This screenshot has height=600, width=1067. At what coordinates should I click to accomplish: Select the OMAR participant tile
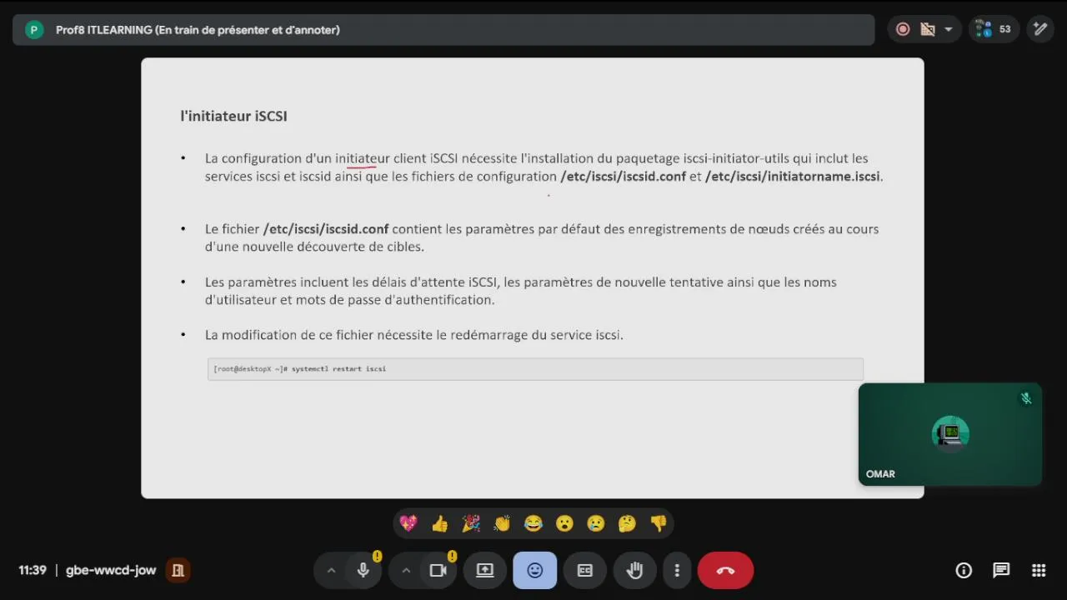point(950,434)
